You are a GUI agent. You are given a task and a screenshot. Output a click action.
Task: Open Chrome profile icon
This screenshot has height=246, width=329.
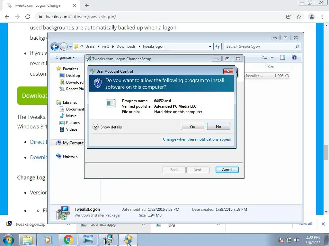click(x=312, y=17)
